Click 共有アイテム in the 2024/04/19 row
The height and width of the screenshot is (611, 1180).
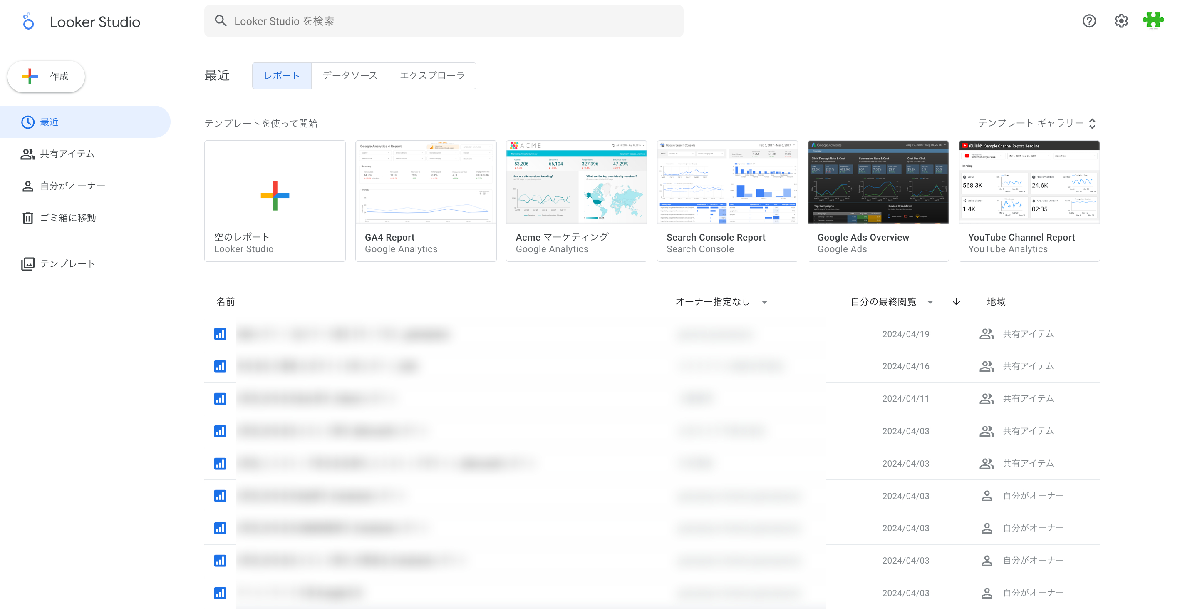coord(1028,334)
